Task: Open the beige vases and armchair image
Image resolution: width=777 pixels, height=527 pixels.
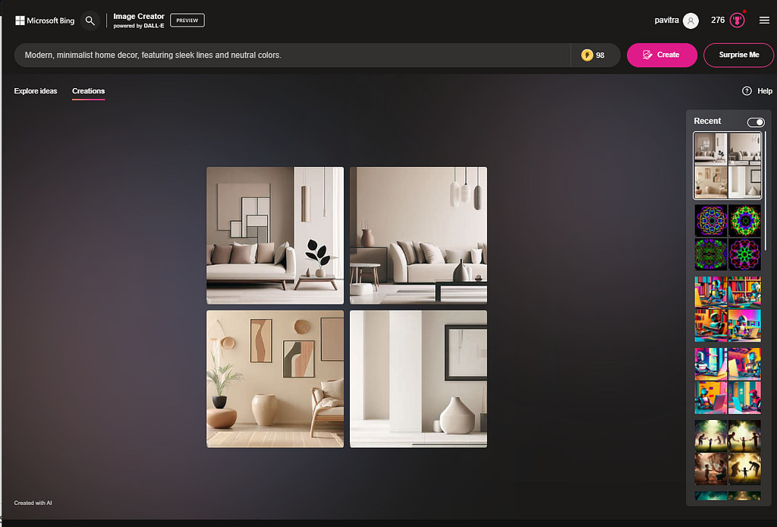Action: (x=275, y=379)
